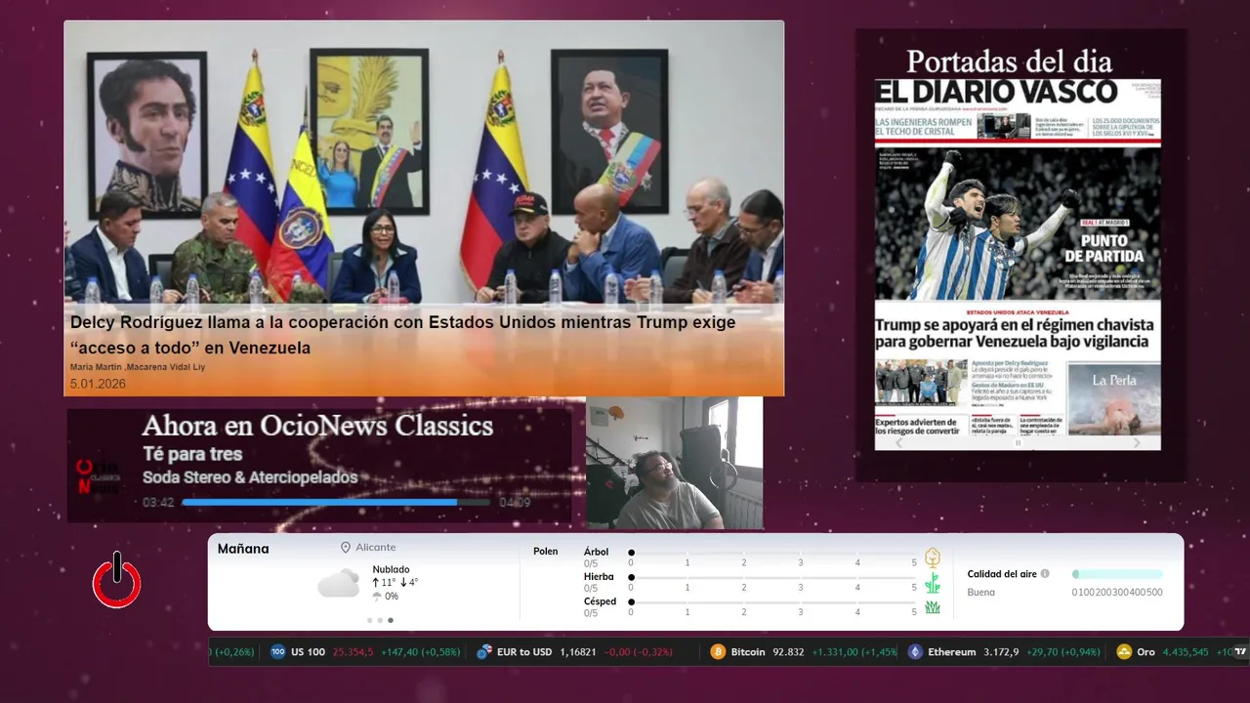Click the Césped pollen level slider
Viewport: 1250px width, 703px height.
click(x=772, y=602)
